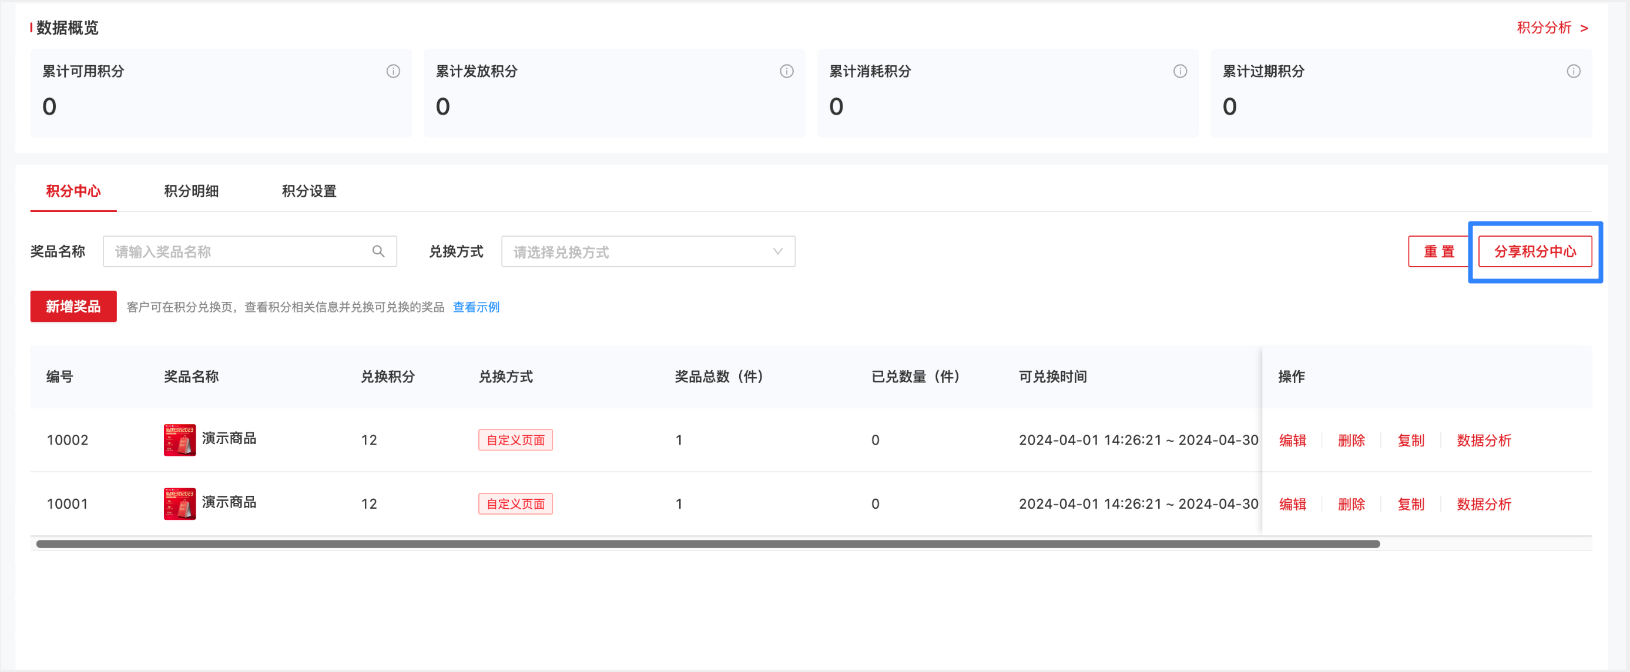Image resolution: width=1630 pixels, height=672 pixels.
Task: Click 编辑 for prize 10002
Action: point(1292,441)
